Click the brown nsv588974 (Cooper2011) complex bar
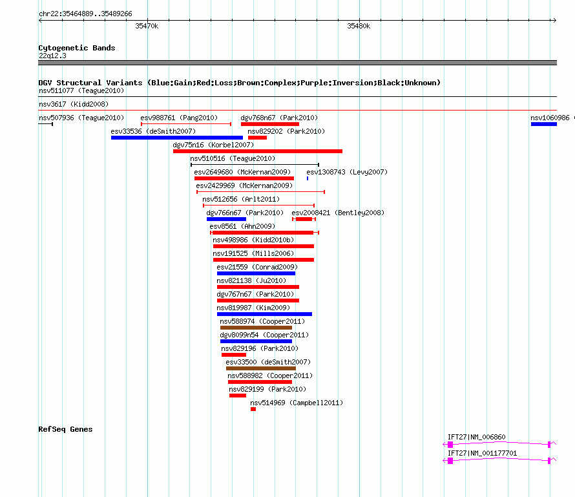Viewport: 575px width, 497px height. click(x=256, y=328)
